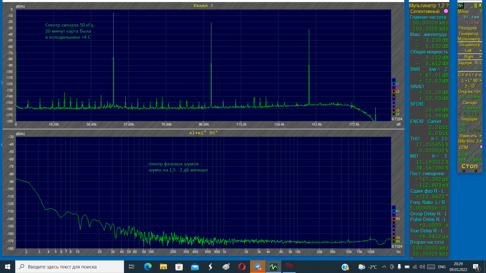
Task: Click Мультиметр panel help question mark
Action: (x=448, y=6)
